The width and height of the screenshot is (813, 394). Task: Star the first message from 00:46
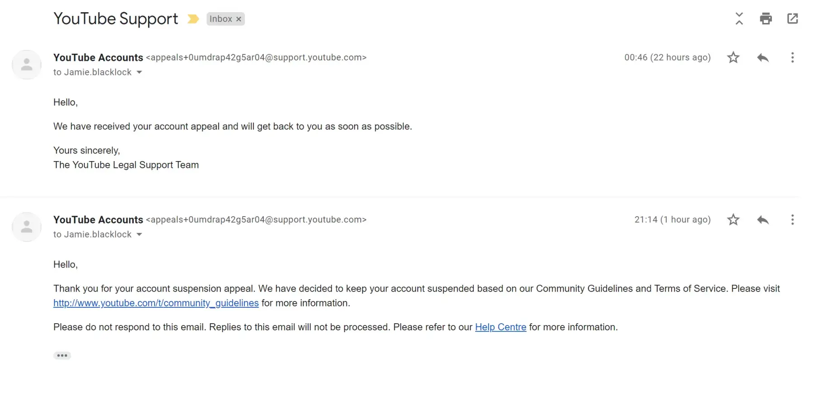tap(733, 57)
